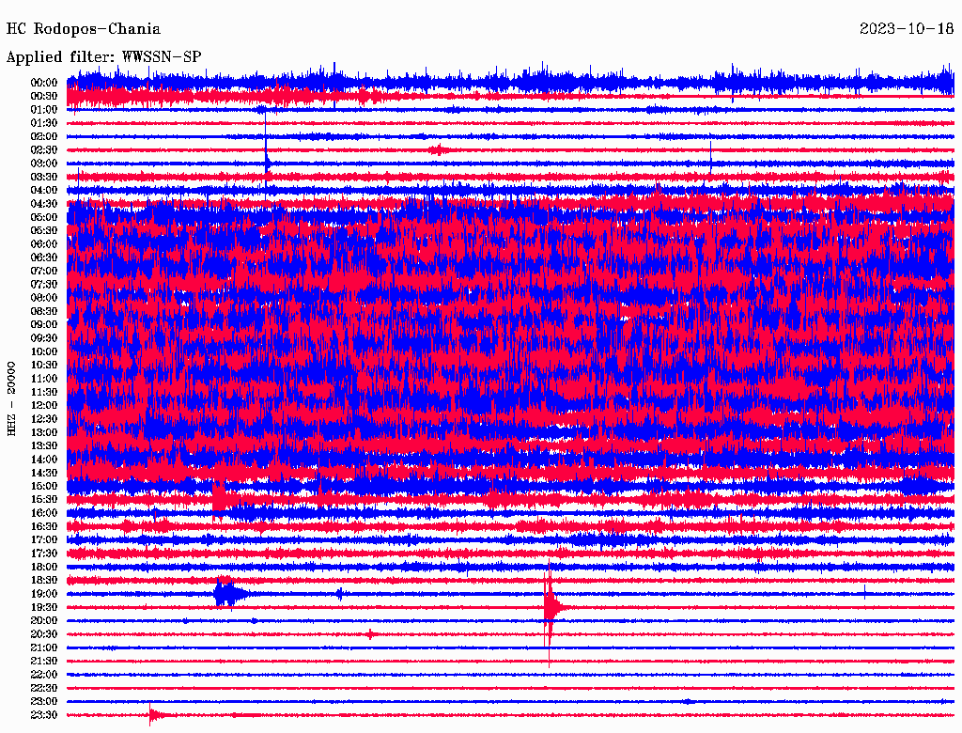Click the '06:00' time label
Screen dimensions: 962x733
pyautogui.click(x=44, y=243)
